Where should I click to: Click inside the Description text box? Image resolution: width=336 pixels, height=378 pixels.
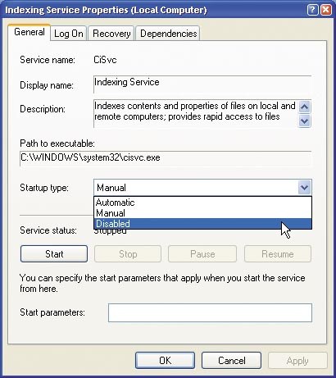pyautogui.click(x=196, y=113)
